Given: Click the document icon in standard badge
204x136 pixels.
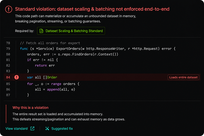Looking at the screenshot, I should 41,31.
